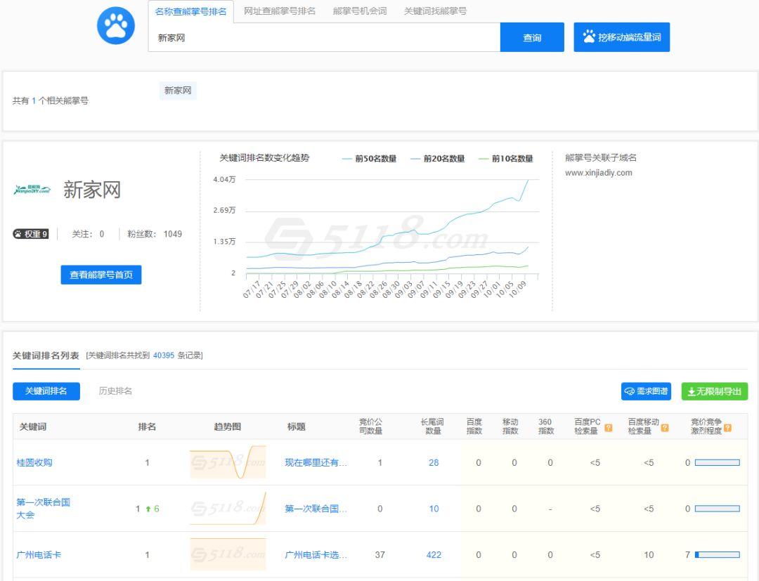Click help icon beside 竞价竞争激烈程度

727,428
